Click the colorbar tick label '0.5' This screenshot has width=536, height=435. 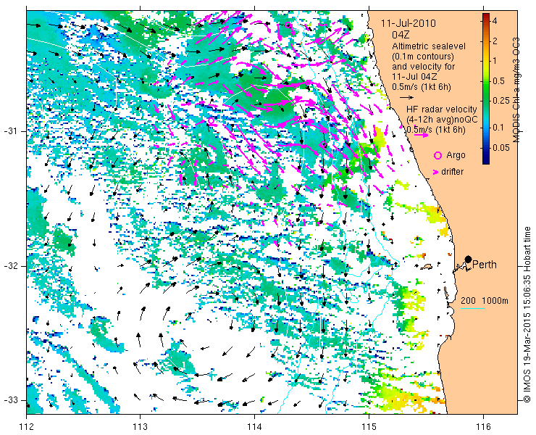[498, 81]
